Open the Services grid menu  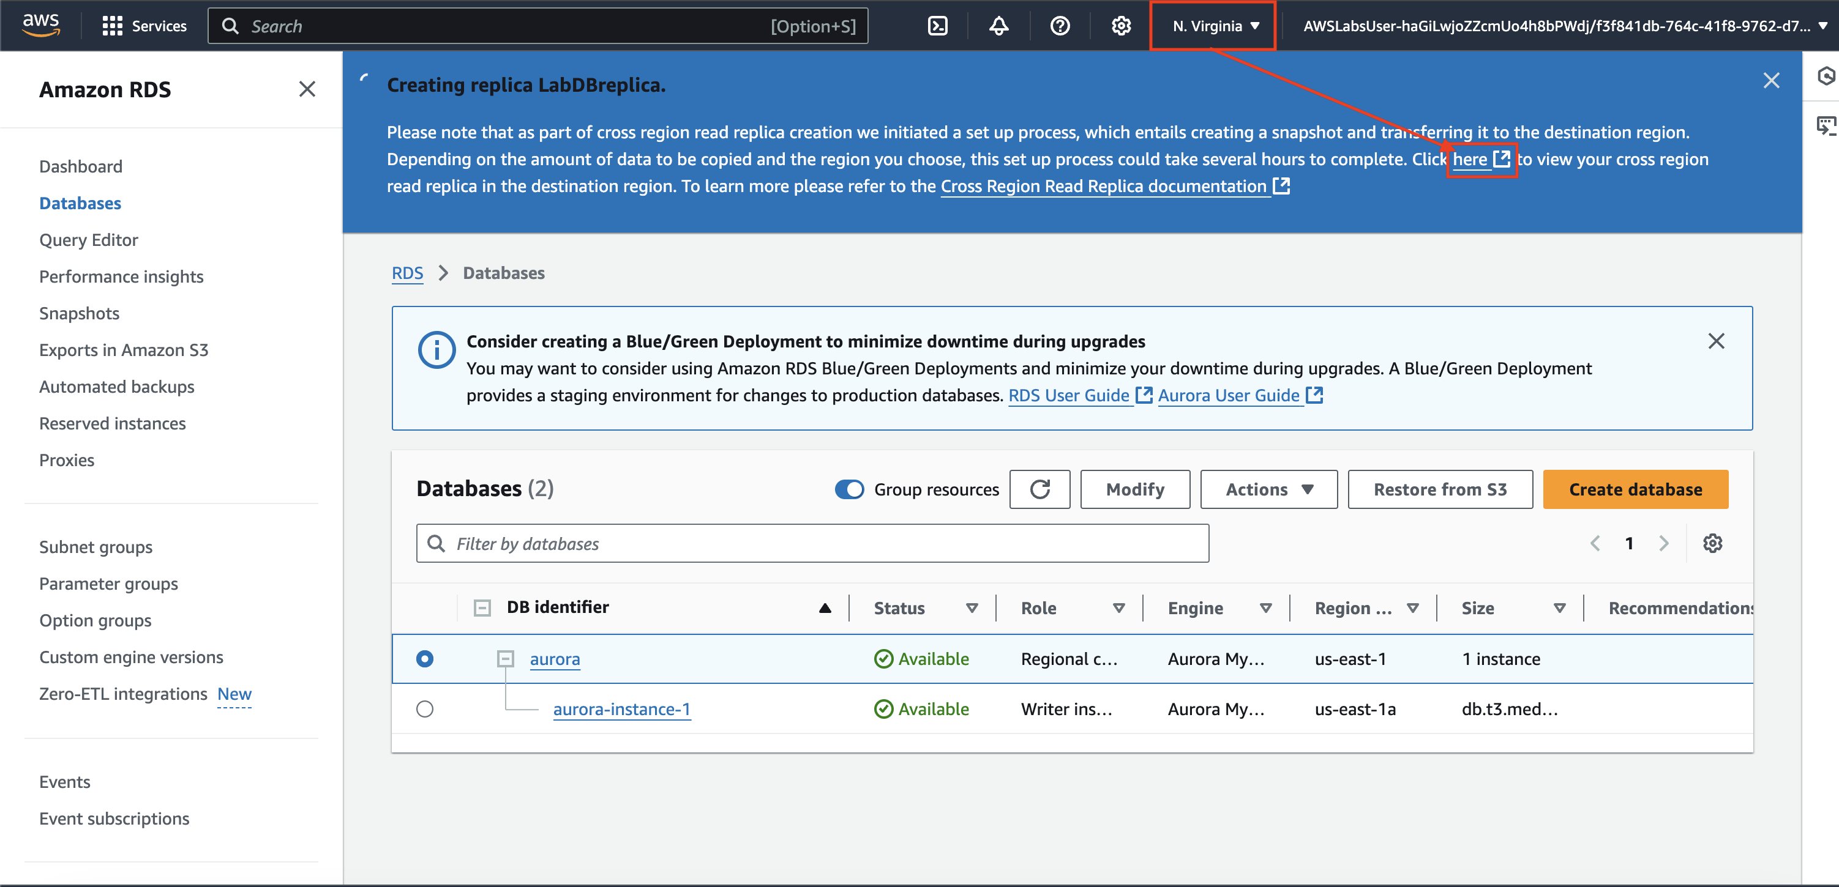tap(112, 26)
